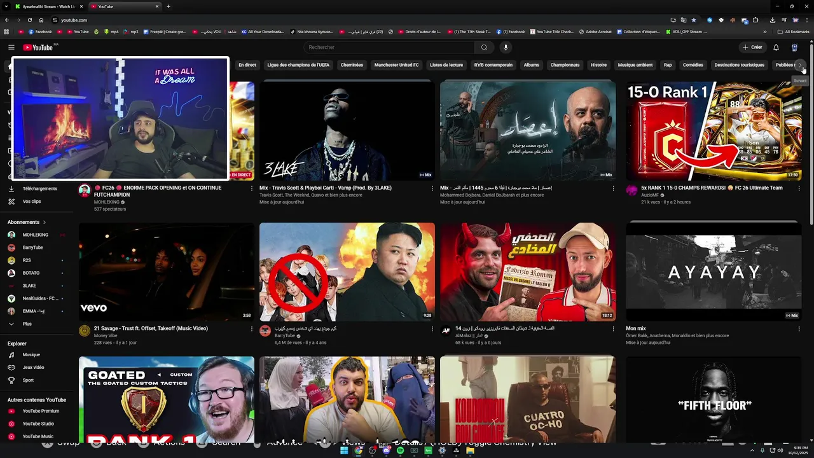Open Windows Start menu
Viewport: 814px width, 458px height.
344,450
